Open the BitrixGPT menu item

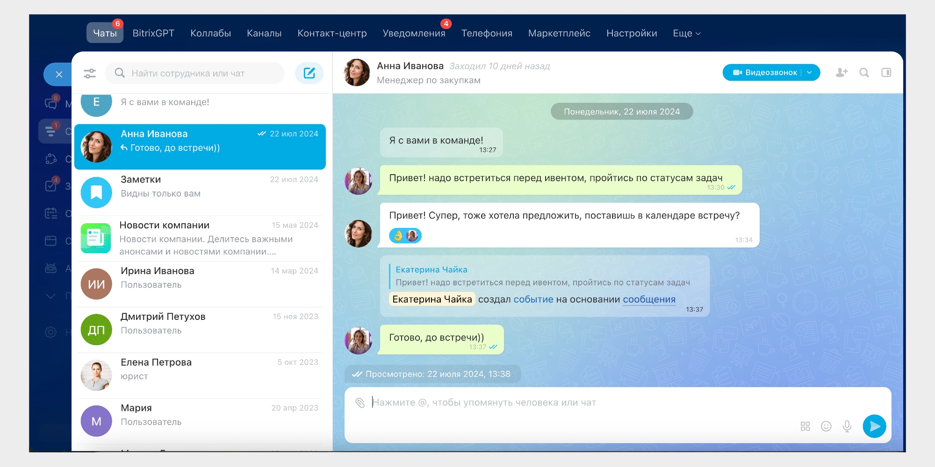point(154,33)
